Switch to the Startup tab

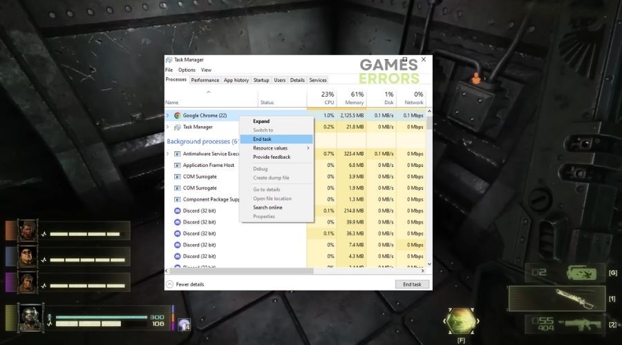click(x=261, y=80)
